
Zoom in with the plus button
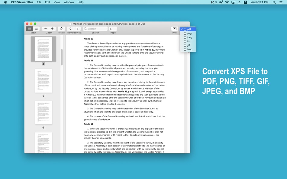[52, 29]
